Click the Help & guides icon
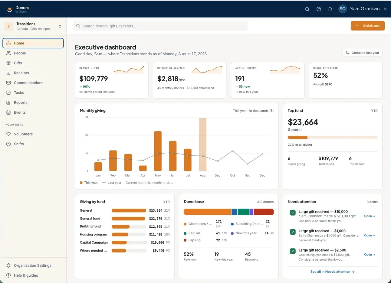 coord(8,275)
